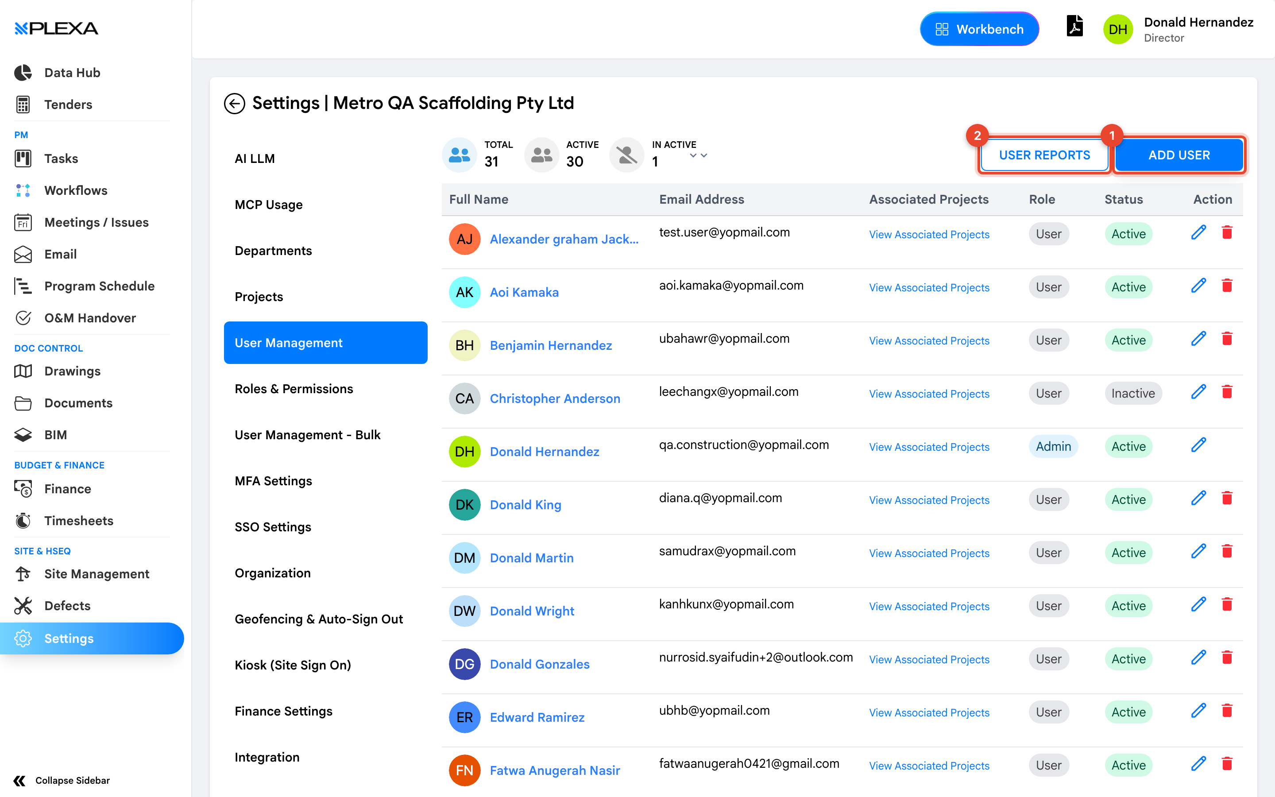1275x797 pixels.
Task: Expand the chevrons next to In Active
Action: 699,155
